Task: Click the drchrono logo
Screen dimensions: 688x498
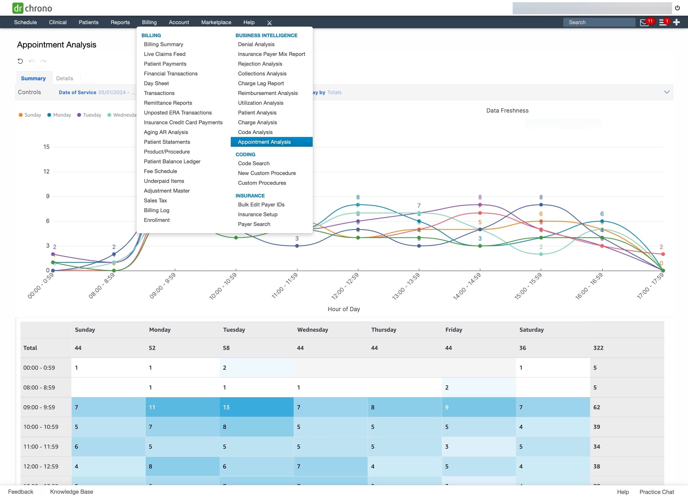Action: click(x=32, y=8)
